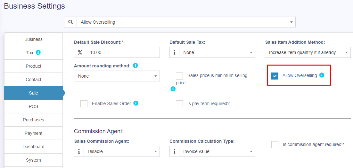This screenshot has width=353, height=168.
Task: Click info icon next to Amount rounding method
Action: click(x=135, y=65)
